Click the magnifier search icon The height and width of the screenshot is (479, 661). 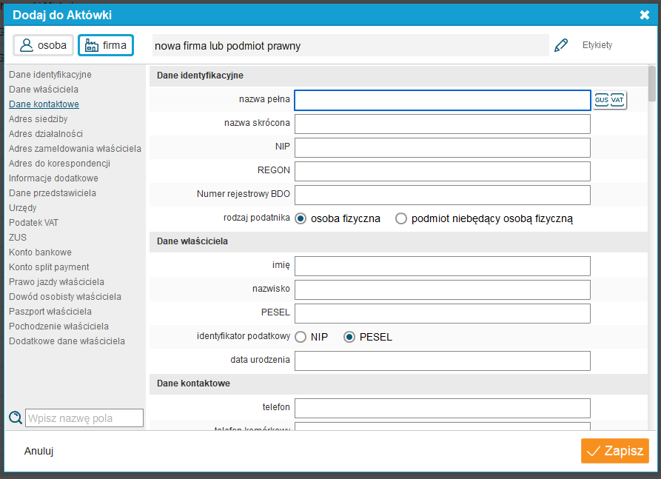(x=16, y=418)
